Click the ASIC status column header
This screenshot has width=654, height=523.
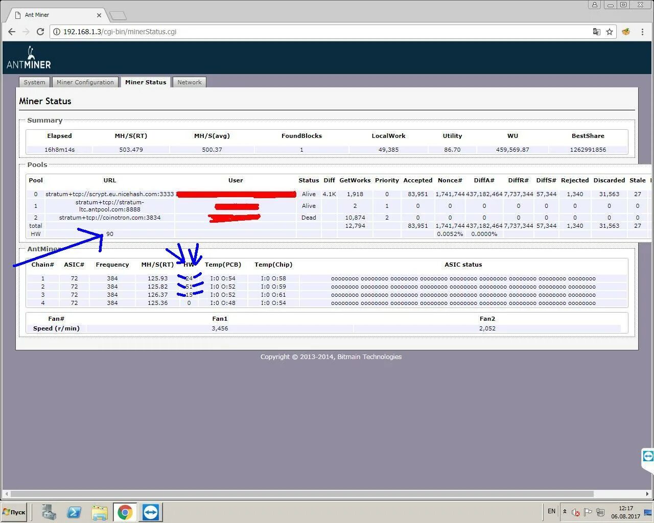[x=463, y=265]
